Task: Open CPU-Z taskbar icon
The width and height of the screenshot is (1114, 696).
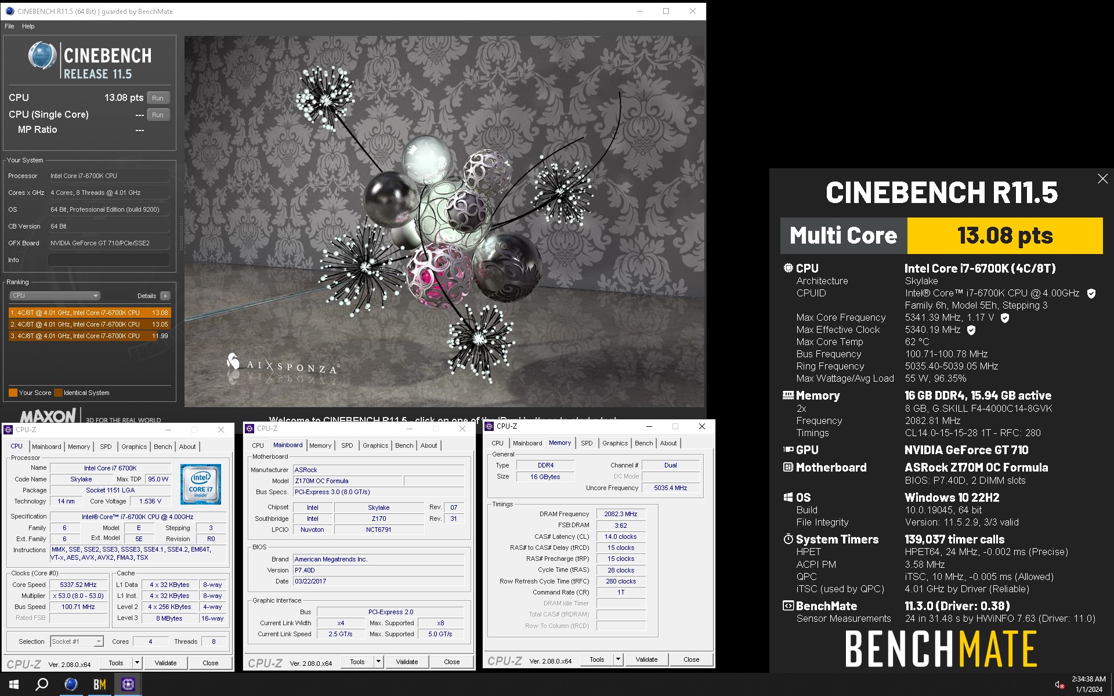Action: pyautogui.click(x=128, y=684)
